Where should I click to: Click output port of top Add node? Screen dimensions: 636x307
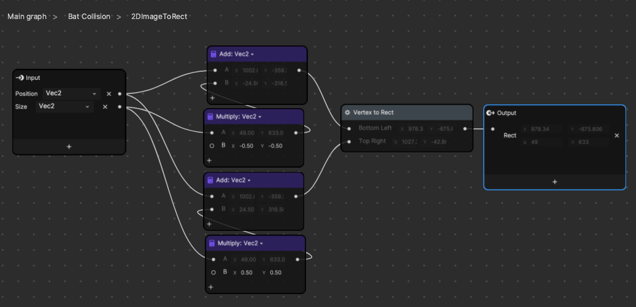point(299,70)
